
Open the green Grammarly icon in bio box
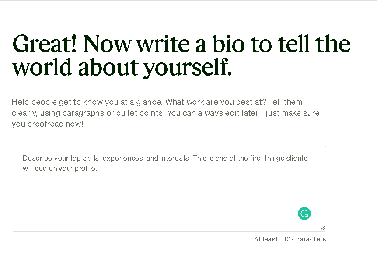click(x=304, y=214)
